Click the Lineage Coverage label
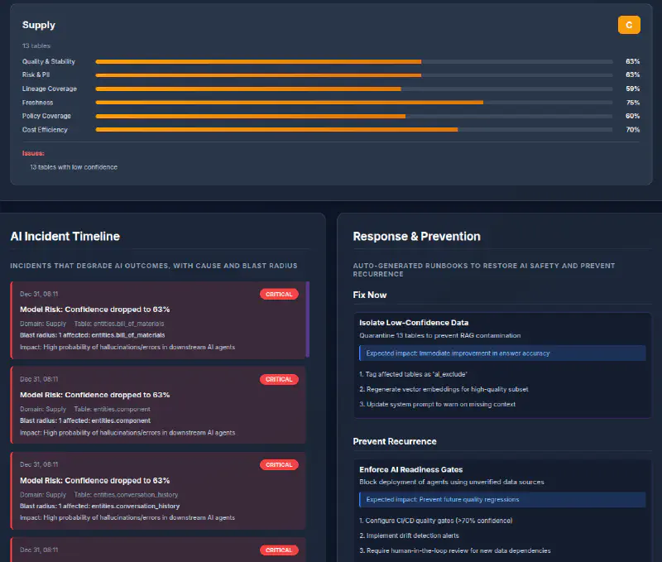Viewport: 662px width, 562px height. 50,89
